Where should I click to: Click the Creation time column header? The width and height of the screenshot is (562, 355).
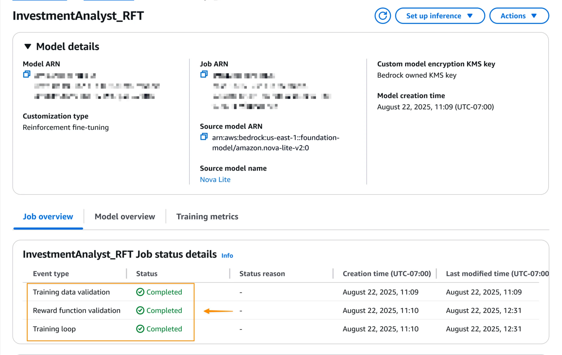tap(387, 273)
